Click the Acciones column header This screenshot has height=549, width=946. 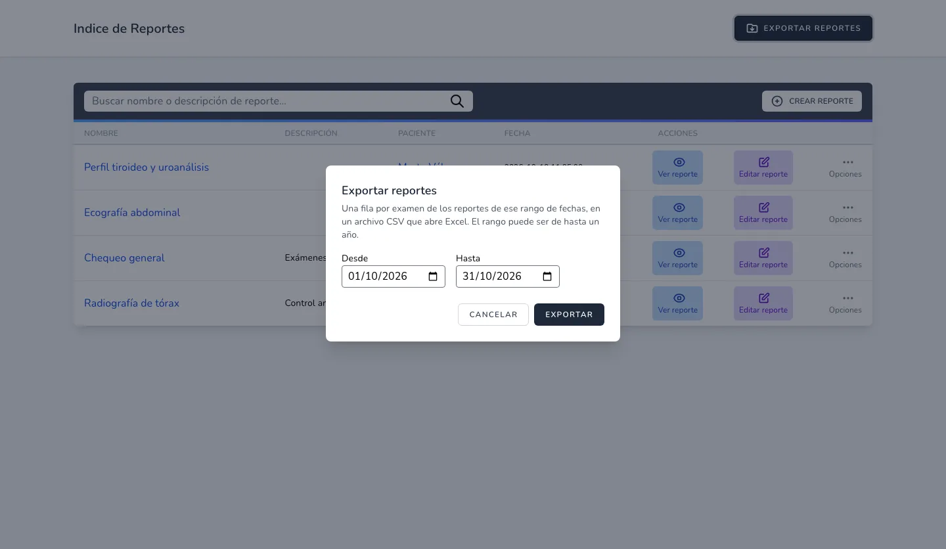(677, 133)
